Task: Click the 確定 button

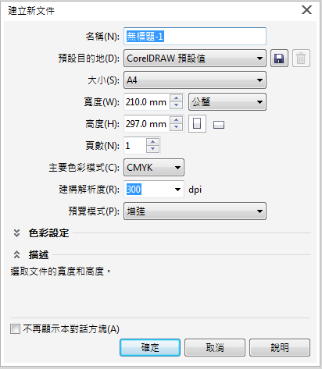Action: (150, 347)
